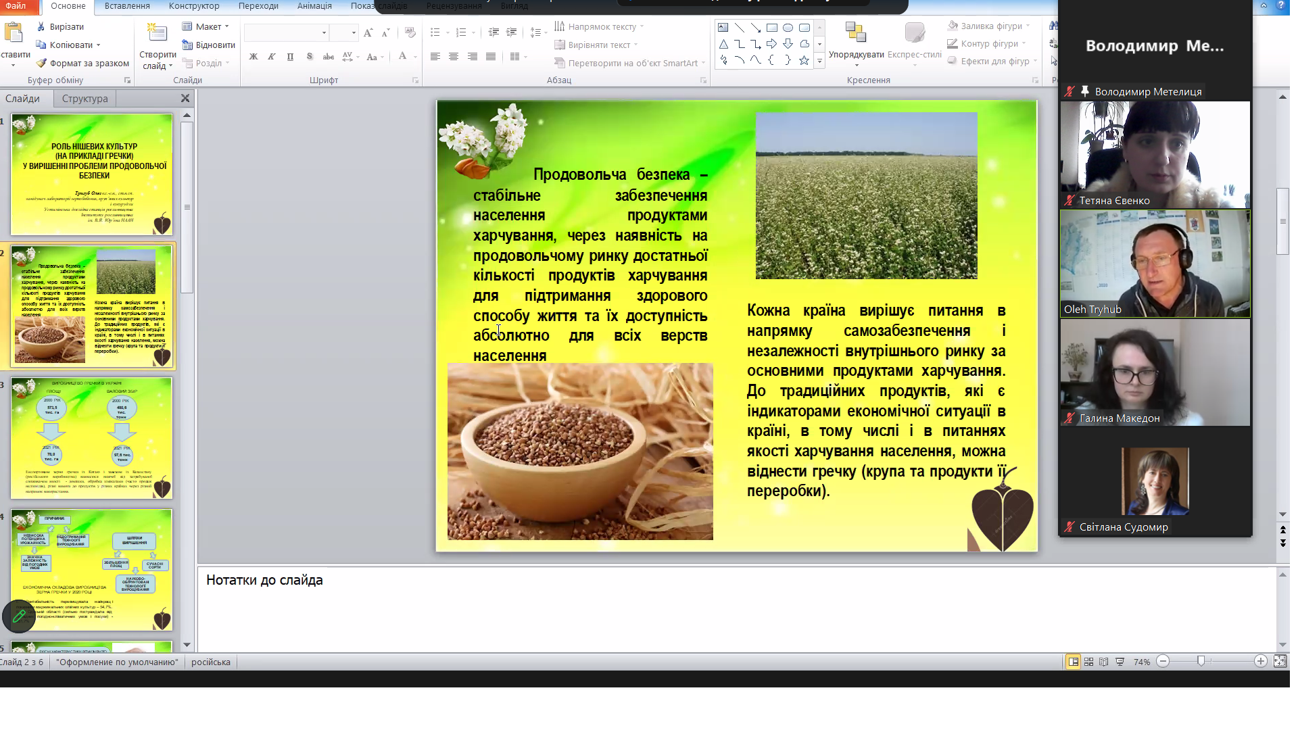Toggle Bold (Ж) formatting
This screenshot has width=1298, height=730.
coord(254,57)
